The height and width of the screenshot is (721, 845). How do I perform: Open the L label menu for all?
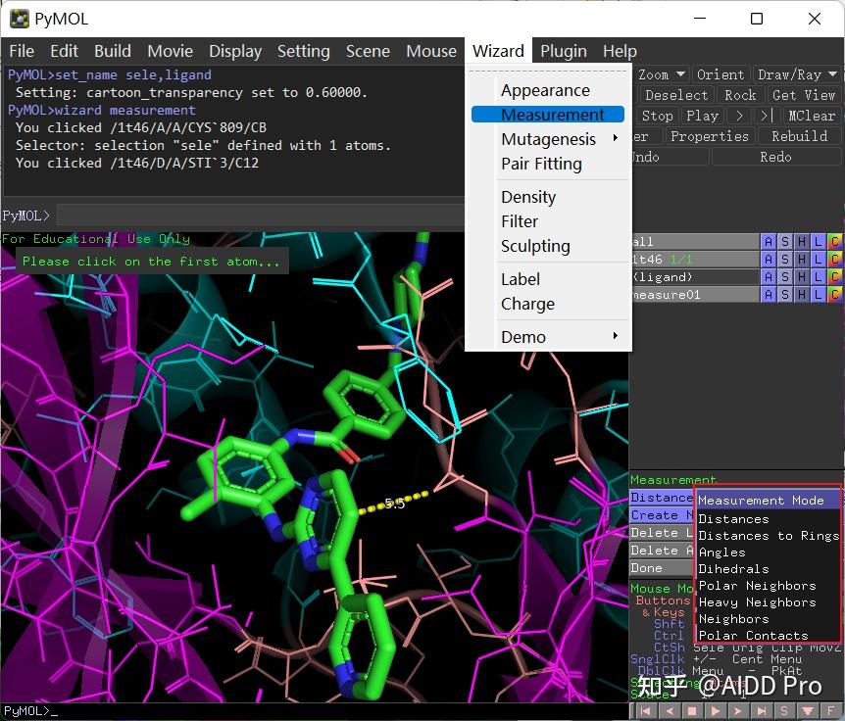tap(818, 242)
